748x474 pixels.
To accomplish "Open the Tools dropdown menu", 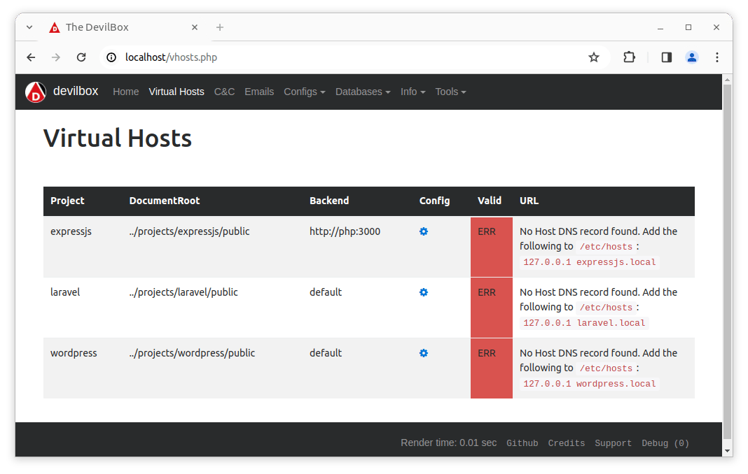I will tap(450, 92).
